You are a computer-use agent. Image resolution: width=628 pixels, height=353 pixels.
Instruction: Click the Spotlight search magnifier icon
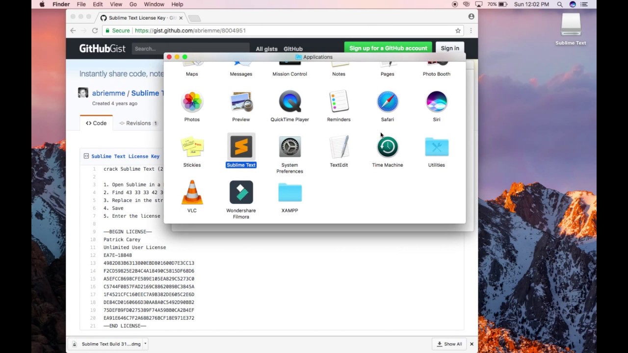pos(560,4)
